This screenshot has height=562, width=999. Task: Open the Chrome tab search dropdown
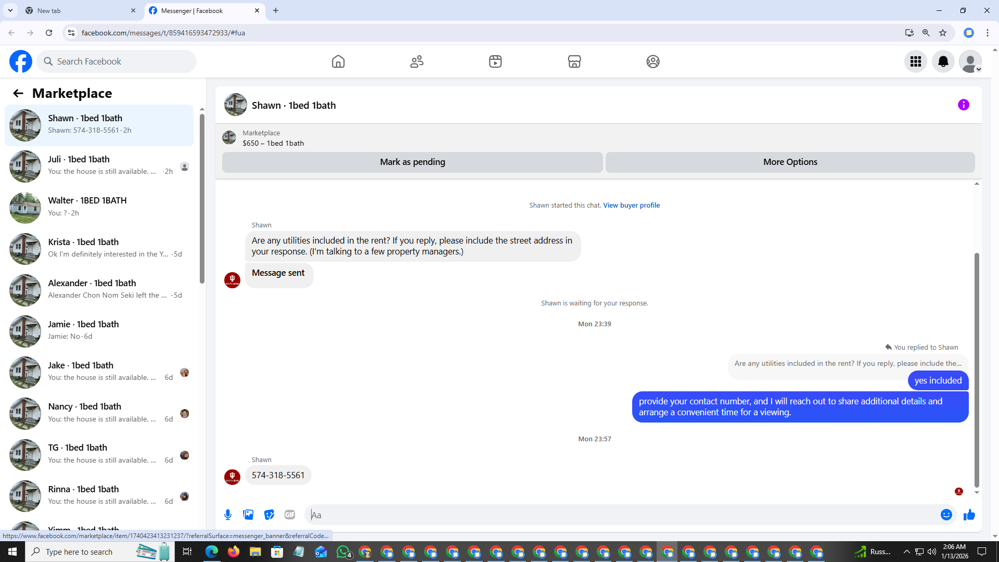coord(10,10)
